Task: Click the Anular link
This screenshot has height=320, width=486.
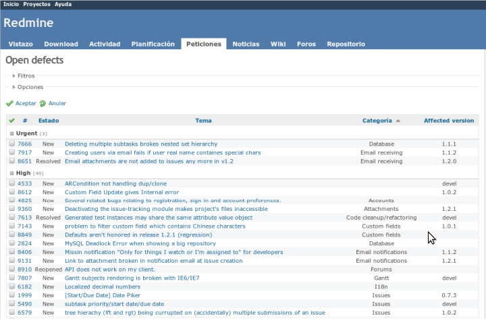Action: tap(57, 103)
